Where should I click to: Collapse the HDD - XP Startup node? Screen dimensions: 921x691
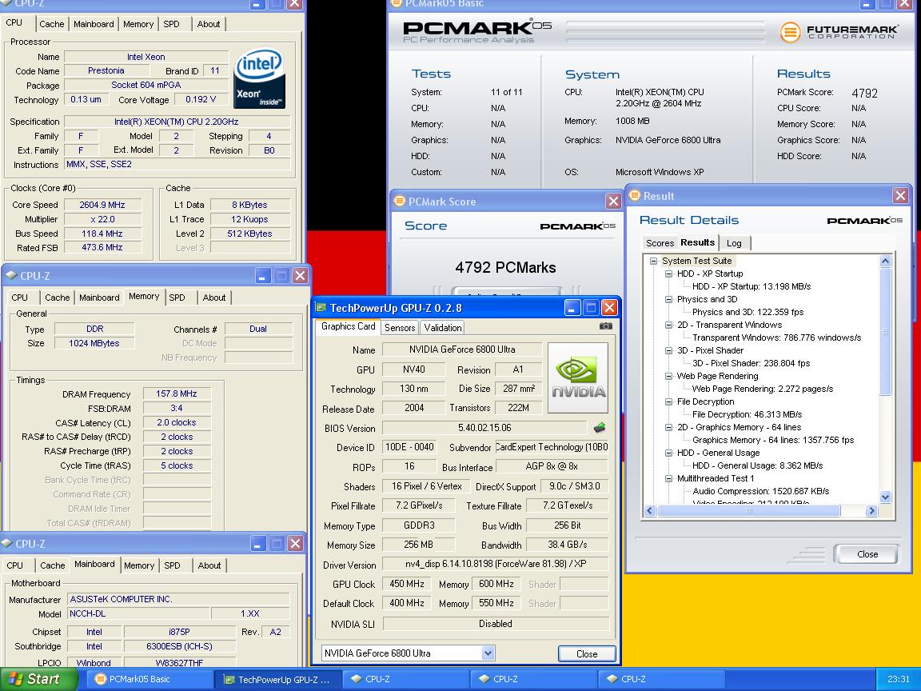(668, 274)
